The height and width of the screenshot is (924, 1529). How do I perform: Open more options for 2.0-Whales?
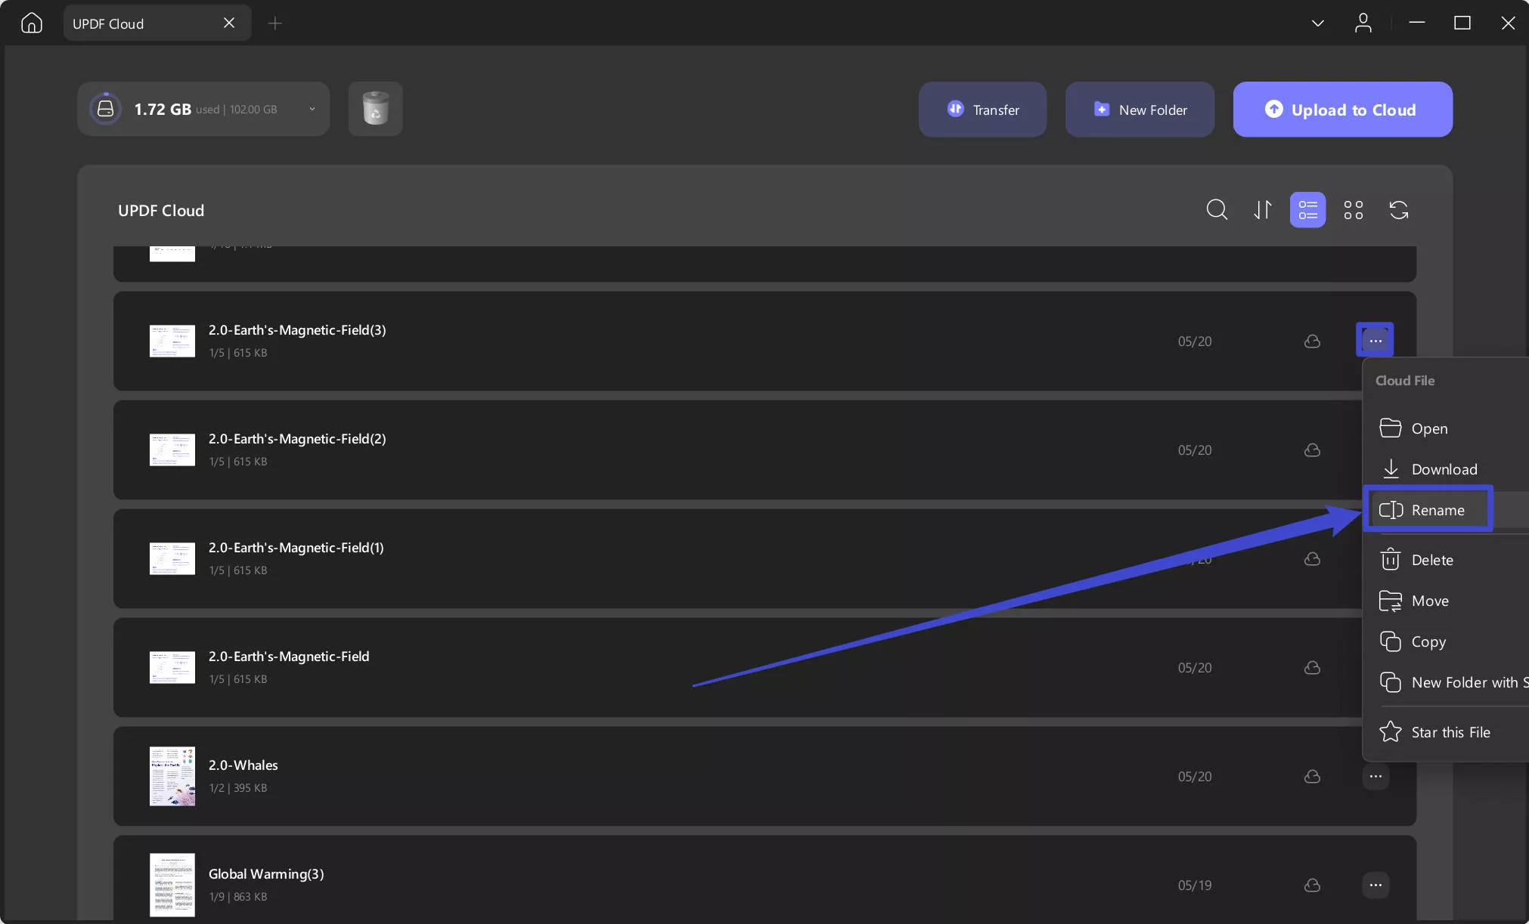1375,777
